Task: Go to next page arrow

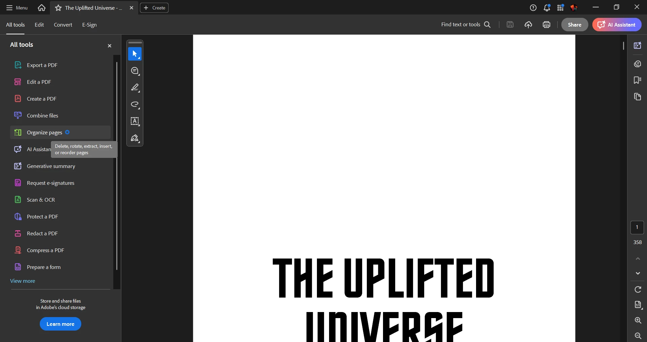Action: (638, 273)
